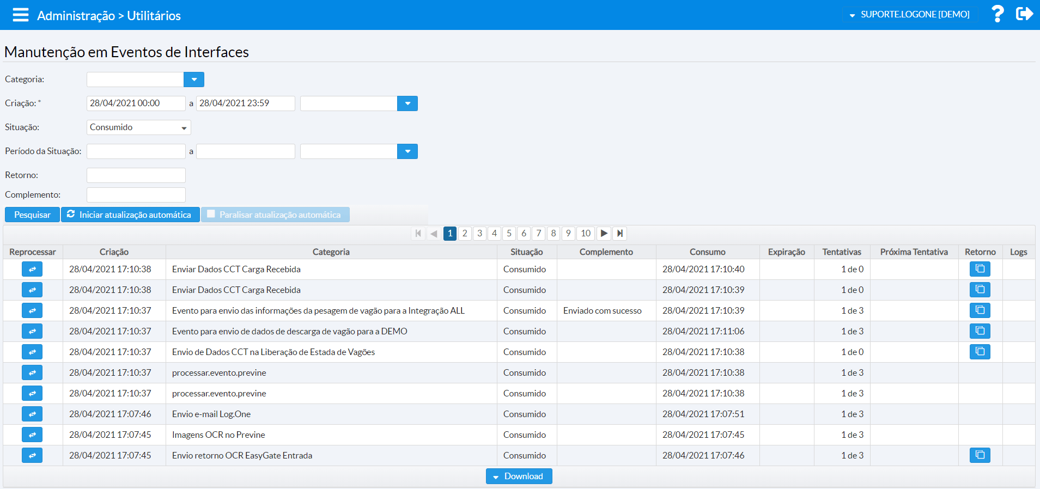Open retorno for Enviado com sucesso row
Image resolution: width=1040 pixels, height=489 pixels.
(x=980, y=310)
